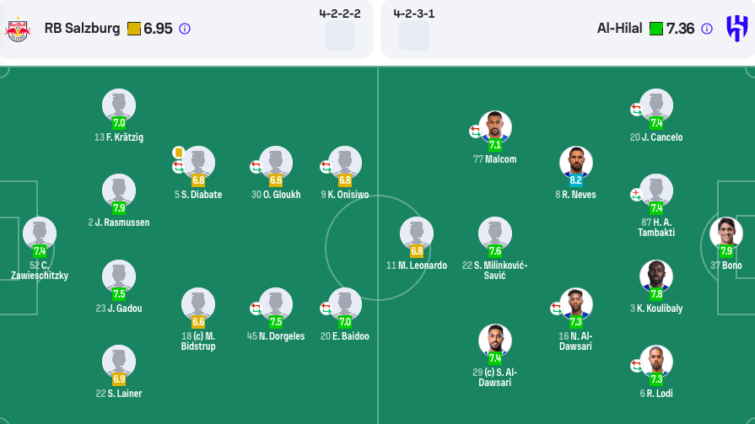Screen dimensions: 755x424
Task: Click R. Neves 8.2 rating badge
Action: pyautogui.click(x=576, y=180)
